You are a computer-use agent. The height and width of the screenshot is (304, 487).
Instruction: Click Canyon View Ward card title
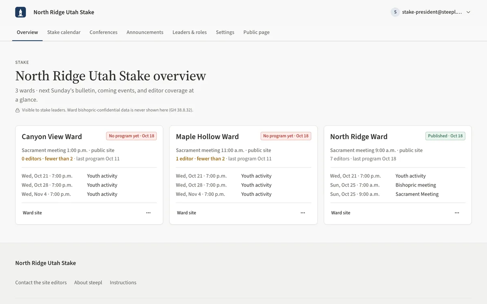point(52,137)
